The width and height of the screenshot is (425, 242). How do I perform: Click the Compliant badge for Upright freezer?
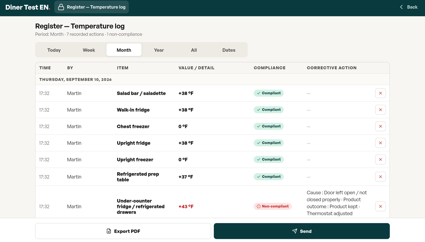(x=269, y=159)
